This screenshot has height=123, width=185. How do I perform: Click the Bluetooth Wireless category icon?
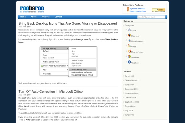[129, 62]
